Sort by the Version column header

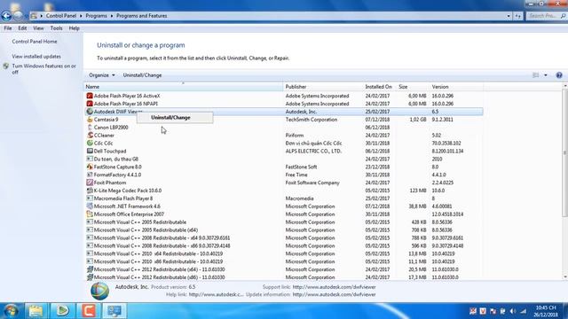456,87
